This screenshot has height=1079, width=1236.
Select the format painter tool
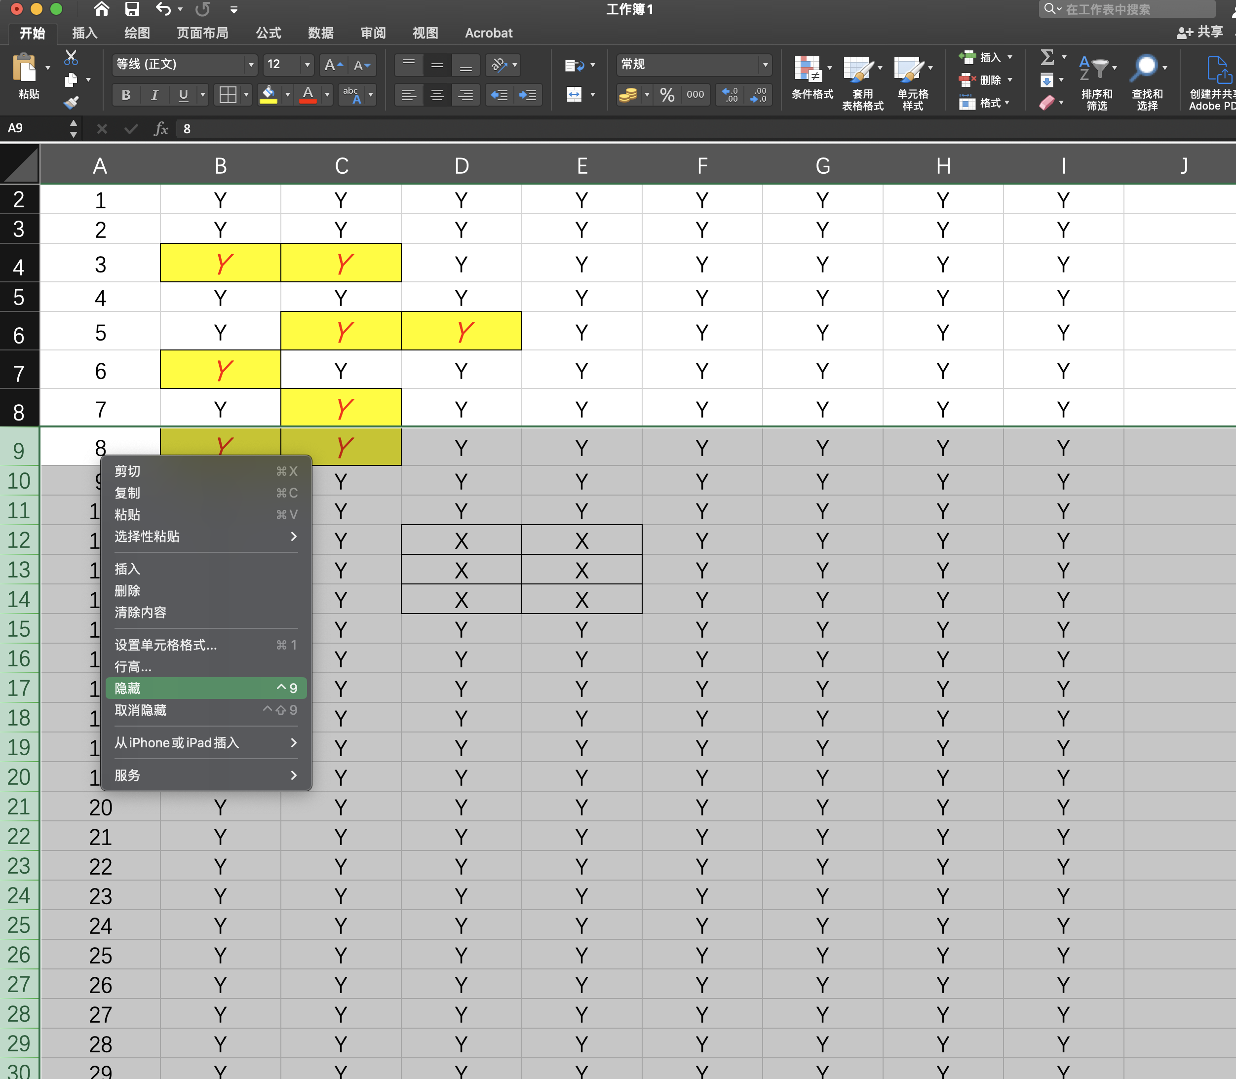click(x=71, y=102)
